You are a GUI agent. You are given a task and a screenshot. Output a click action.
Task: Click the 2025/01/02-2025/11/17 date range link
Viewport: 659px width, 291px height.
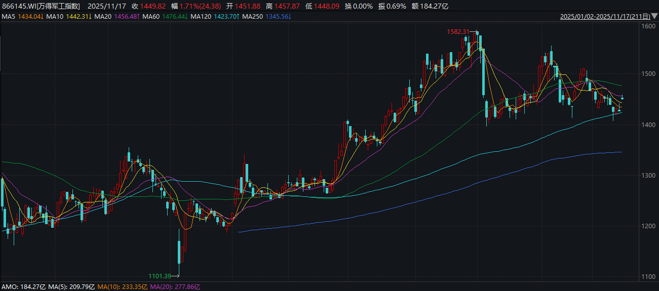605,17
